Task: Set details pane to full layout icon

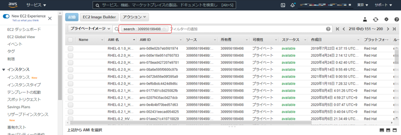Action: [395, 130]
